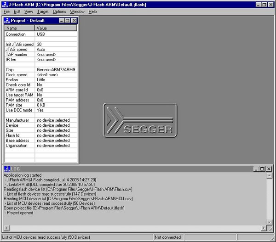
Task: Click the Manufacturer row
Action: tap(41, 120)
